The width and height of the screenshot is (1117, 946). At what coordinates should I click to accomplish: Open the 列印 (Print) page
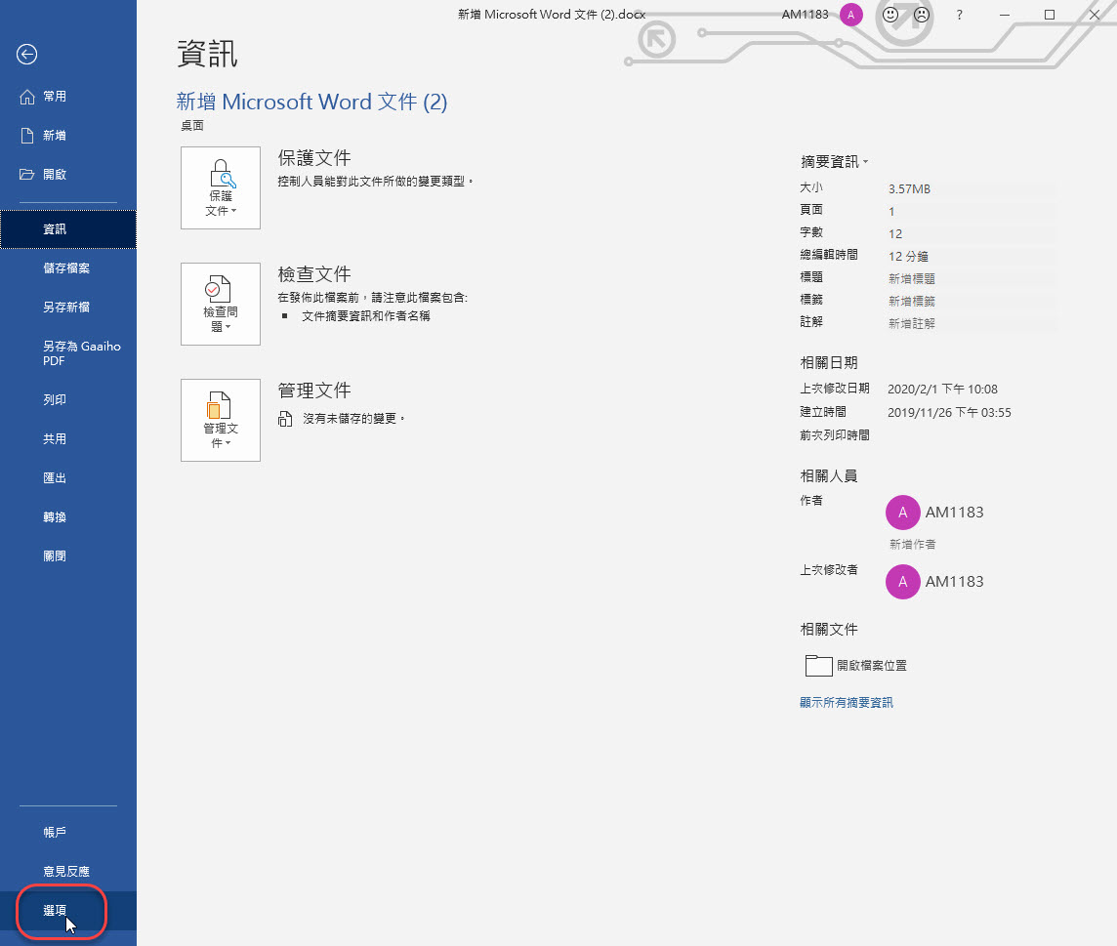pyautogui.click(x=68, y=400)
